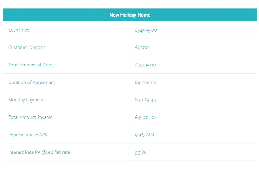Select the Representative APR label

click(28, 135)
